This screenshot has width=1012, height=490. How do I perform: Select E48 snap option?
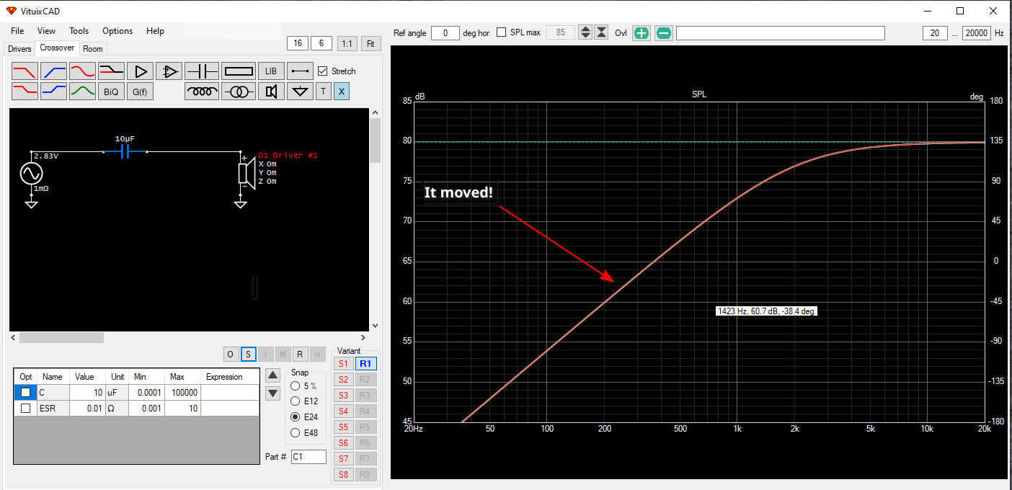[296, 432]
